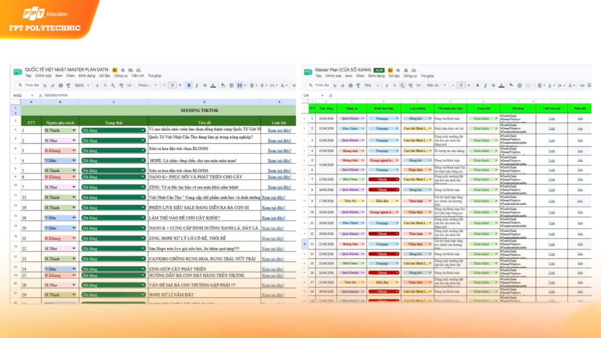Click the Bold icon in left spreadsheet toolbar
Image resolution: width=601 pixels, height=338 pixels.
pyautogui.click(x=189, y=86)
